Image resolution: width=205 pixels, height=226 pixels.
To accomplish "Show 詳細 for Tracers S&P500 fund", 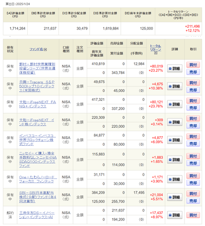I will tap(175, 86).
